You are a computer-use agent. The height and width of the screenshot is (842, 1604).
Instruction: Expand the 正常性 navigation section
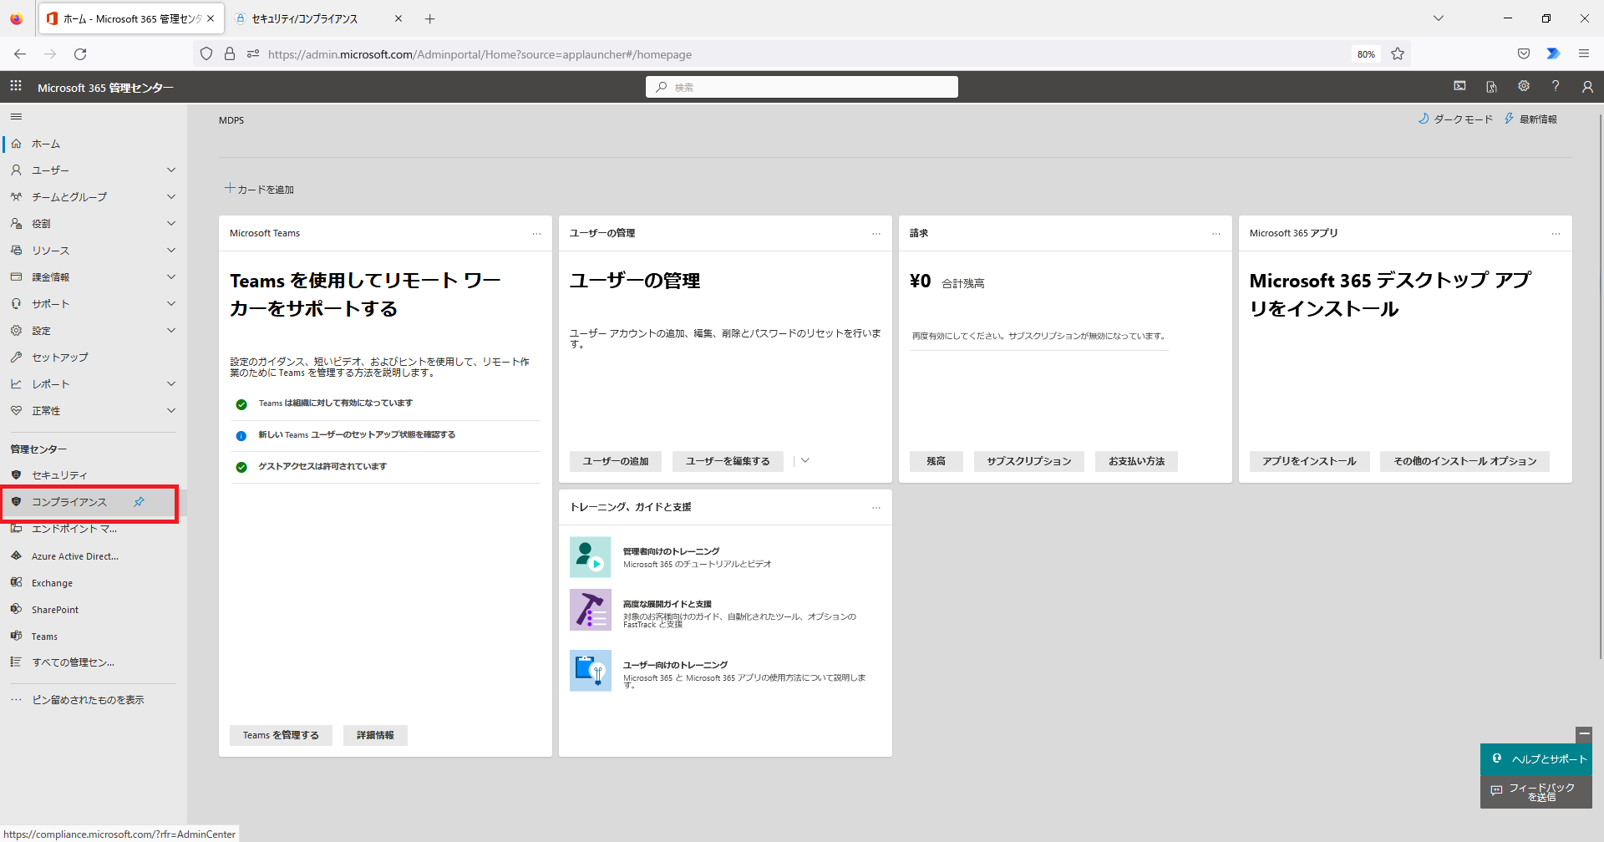pos(171,411)
